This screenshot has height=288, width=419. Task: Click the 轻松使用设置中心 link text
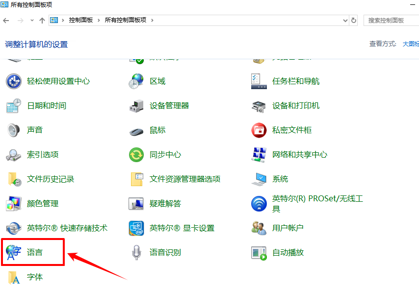tap(58, 81)
